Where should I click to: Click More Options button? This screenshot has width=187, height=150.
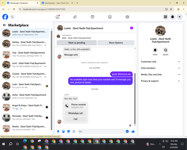point(116,43)
